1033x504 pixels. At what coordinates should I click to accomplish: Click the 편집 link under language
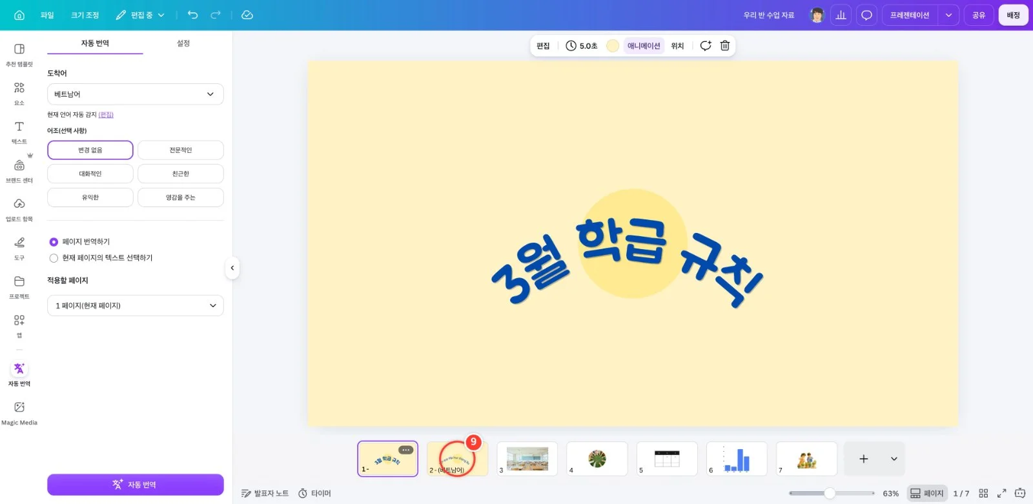pos(106,115)
